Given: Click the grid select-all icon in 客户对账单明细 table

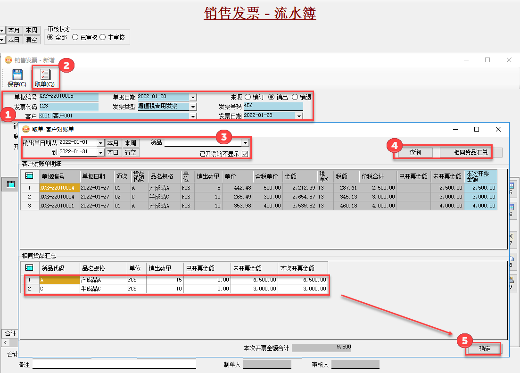Looking at the screenshot, I should (x=29, y=176).
